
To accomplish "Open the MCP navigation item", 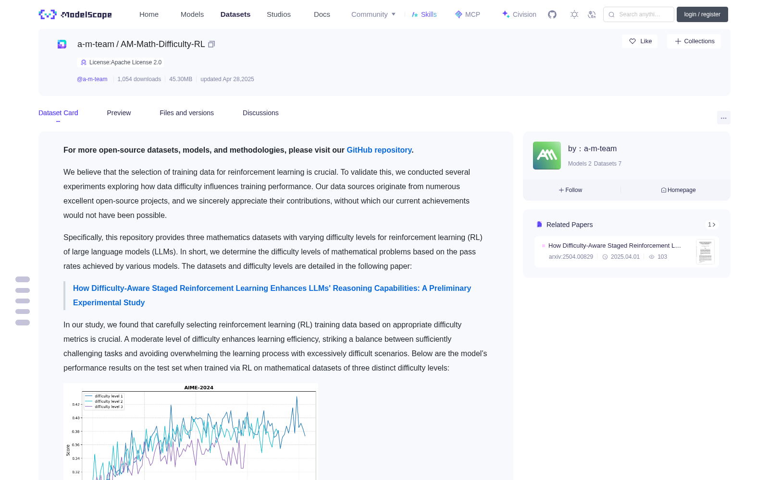I will [x=467, y=14].
